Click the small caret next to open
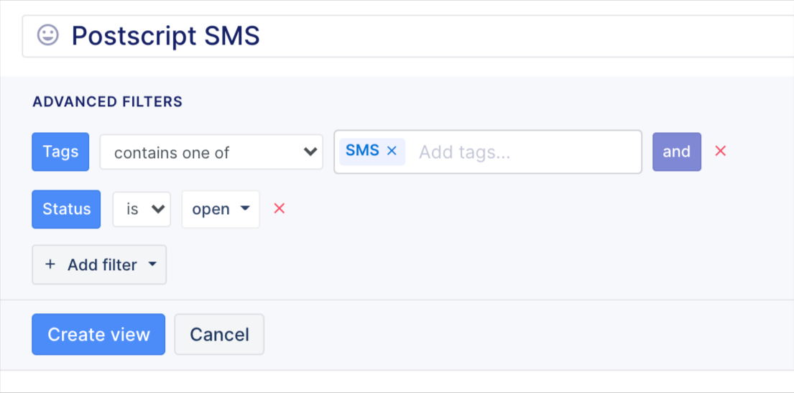 pos(245,208)
